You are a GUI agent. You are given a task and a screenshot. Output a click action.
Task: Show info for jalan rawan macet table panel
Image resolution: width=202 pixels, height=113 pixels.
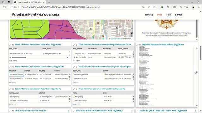pyautogui.click(x=76, y=89)
